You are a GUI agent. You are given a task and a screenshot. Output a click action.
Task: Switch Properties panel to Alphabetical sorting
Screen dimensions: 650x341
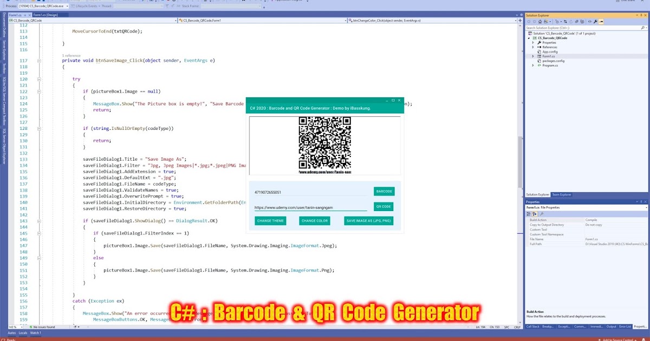(534, 214)
